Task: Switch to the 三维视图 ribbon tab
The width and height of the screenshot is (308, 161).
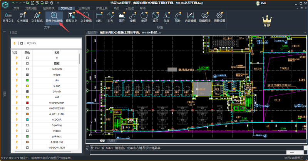Action: 84,8
